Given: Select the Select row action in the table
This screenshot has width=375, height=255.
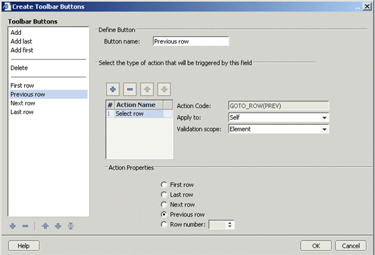Looking at the screenshot, I should pyautogui.click(x=140, y=113).
